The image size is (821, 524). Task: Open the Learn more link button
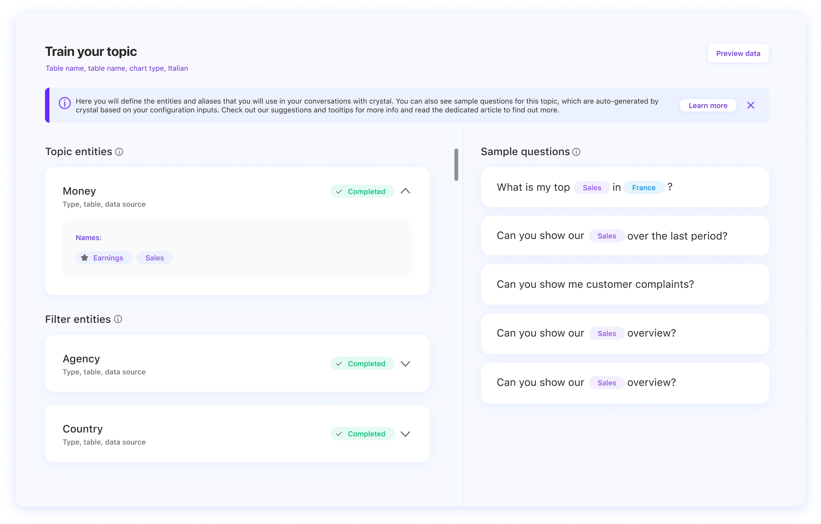coord(708,105)
